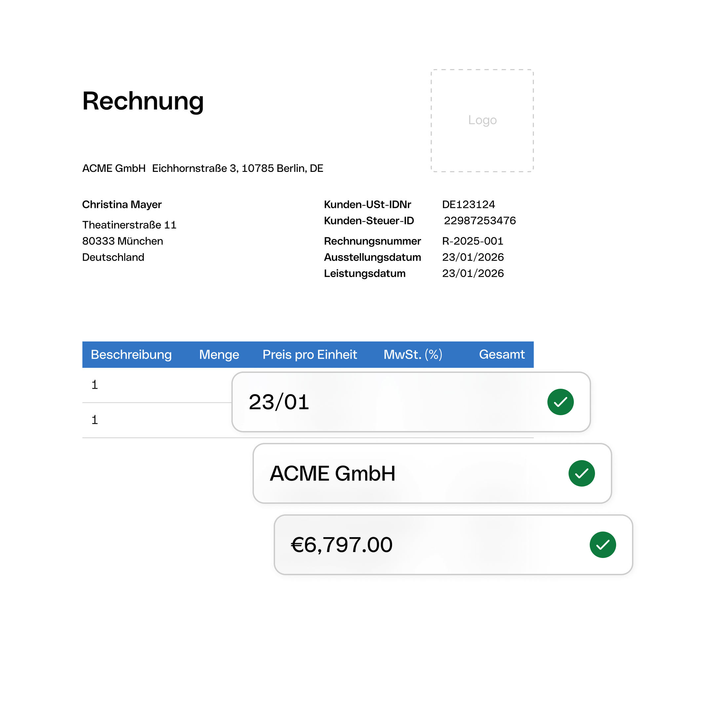Click the dashed Logo placeholder box

pyautogui.click(x=482, y=120)
